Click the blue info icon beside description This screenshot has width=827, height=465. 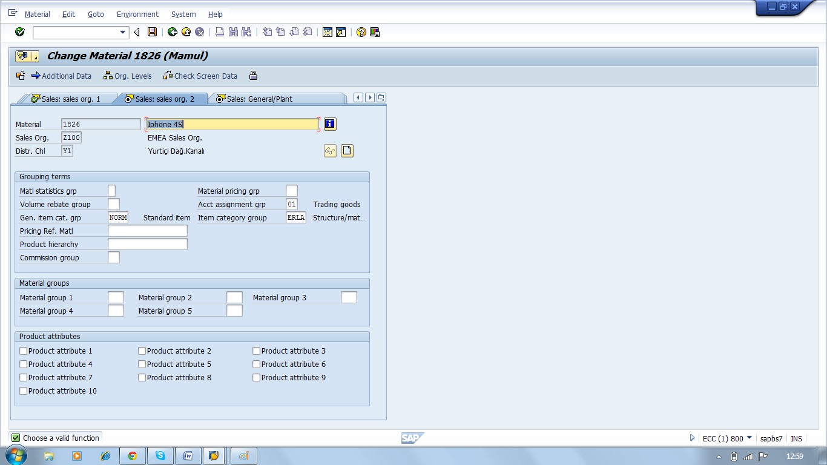click(330, 124)
